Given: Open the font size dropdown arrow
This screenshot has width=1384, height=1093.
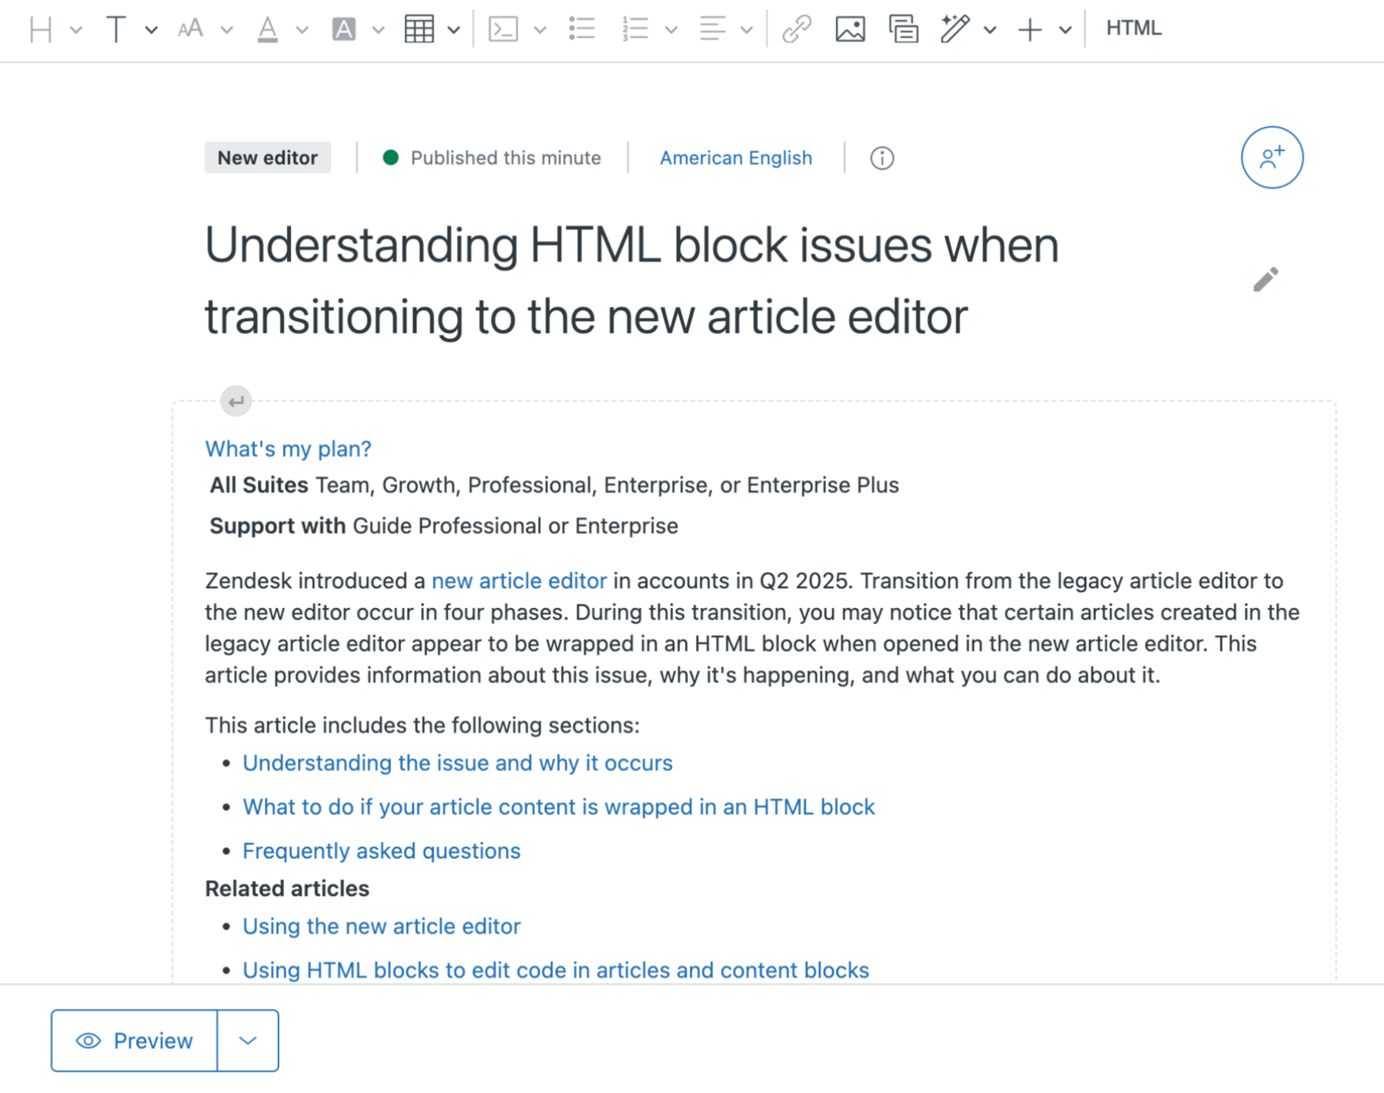Looking at the screenshot, I should pos(226,30).
